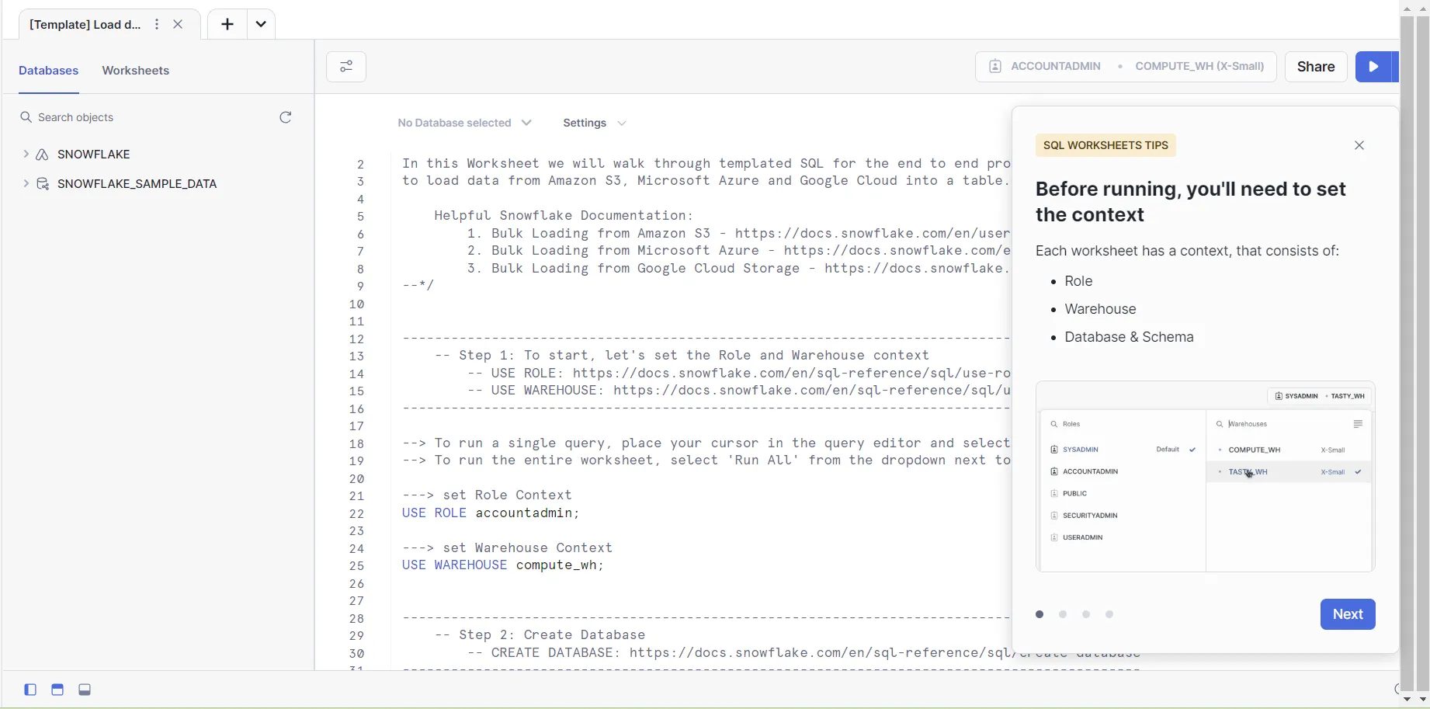Screen dimensions: 1430x709
Task: Click the 'Helpful Snowflake Documentation:' line
Action: point(564,216)
